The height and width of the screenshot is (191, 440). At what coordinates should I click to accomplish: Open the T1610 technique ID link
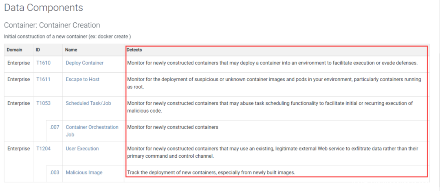click(x=43, y=63)
